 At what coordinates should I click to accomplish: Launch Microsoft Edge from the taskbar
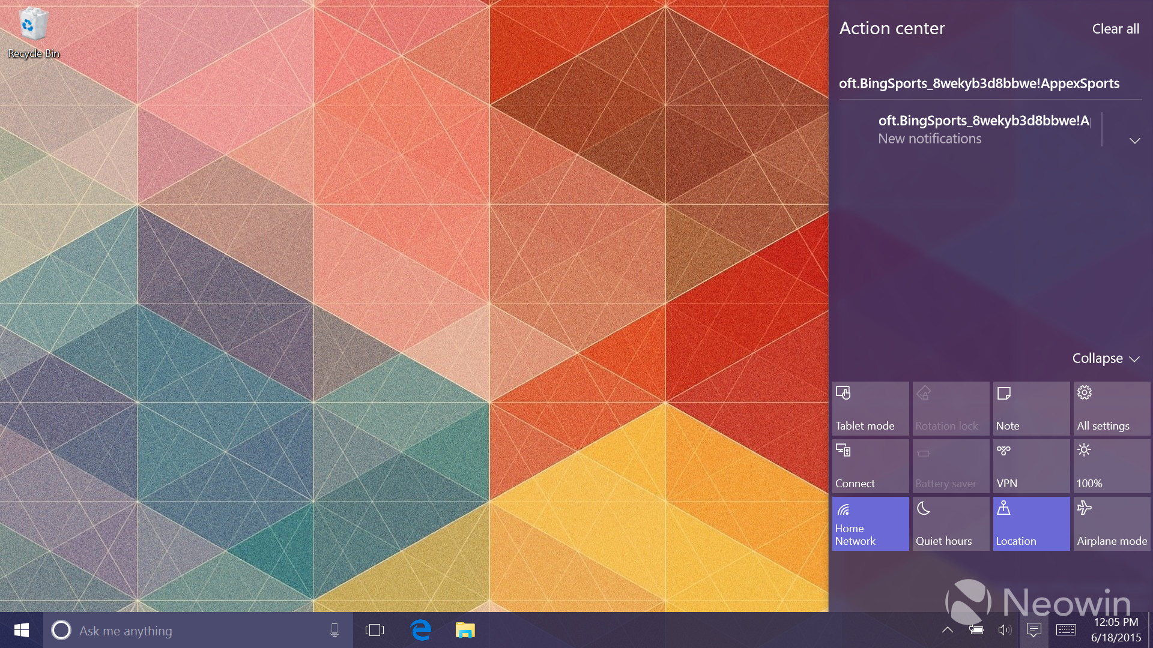click(x=421, y=630)
